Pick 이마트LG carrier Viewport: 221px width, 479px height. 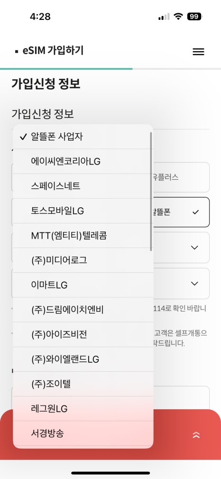click(83, 286)
